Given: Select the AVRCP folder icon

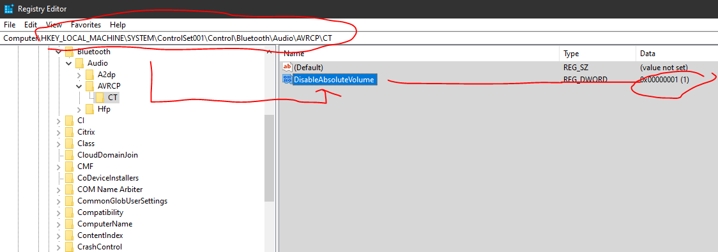Looking at the screenshot, I should point(89,85).
